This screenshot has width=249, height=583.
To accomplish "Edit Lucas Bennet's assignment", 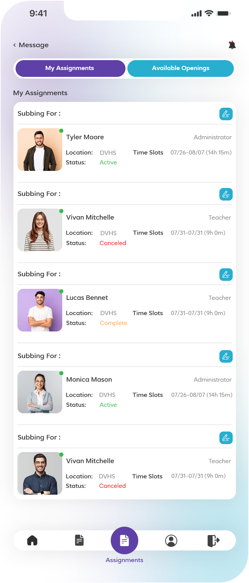I will [226, 274].
